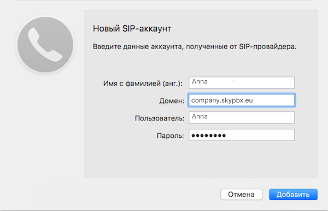
Task: Activate the Пользователь input field
Action: click(x=242, y=117)
